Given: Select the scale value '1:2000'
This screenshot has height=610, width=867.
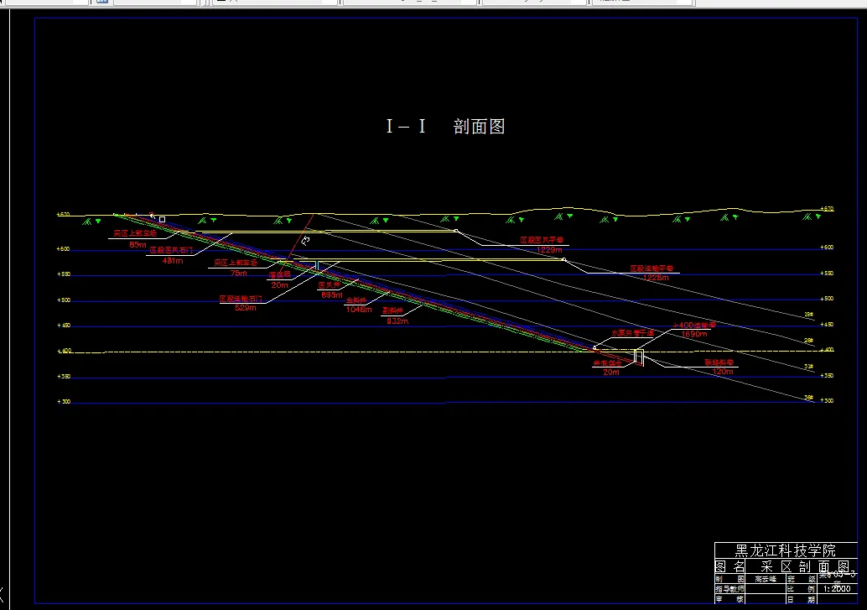Looking at the screenshot, I should click(x=837, y=589).
